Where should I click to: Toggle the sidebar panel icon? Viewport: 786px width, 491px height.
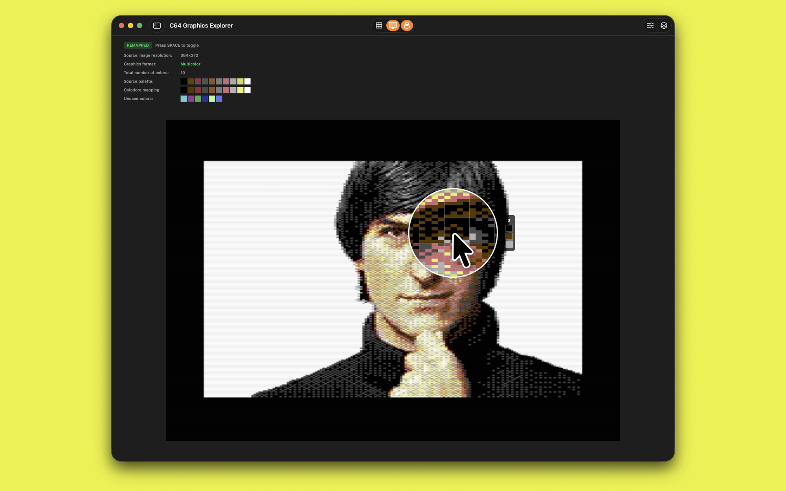[x=157, y=26]
